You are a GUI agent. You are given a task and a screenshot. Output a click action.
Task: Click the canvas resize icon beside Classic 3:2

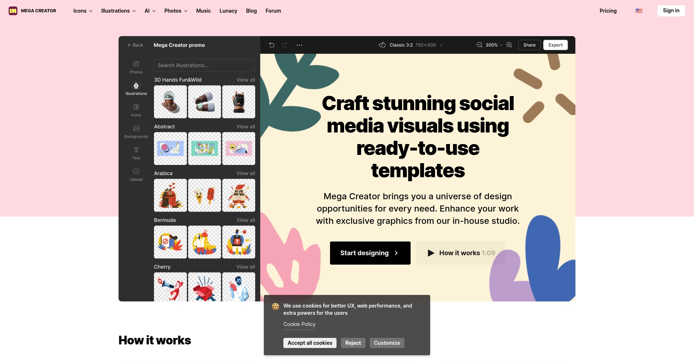(x=382, y=45)
